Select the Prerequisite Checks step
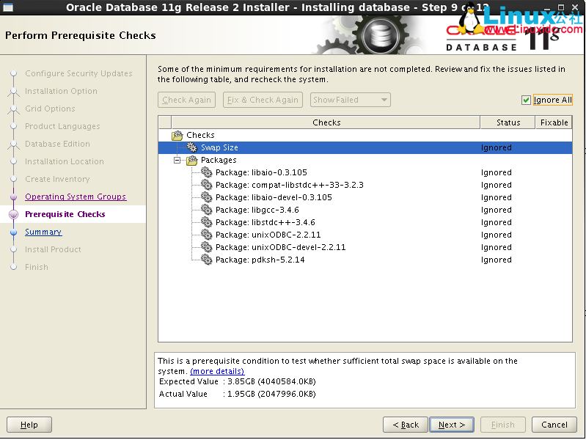The width and height of the screenshot is (586, 440). pyautogui.click(x=65, y=214)
